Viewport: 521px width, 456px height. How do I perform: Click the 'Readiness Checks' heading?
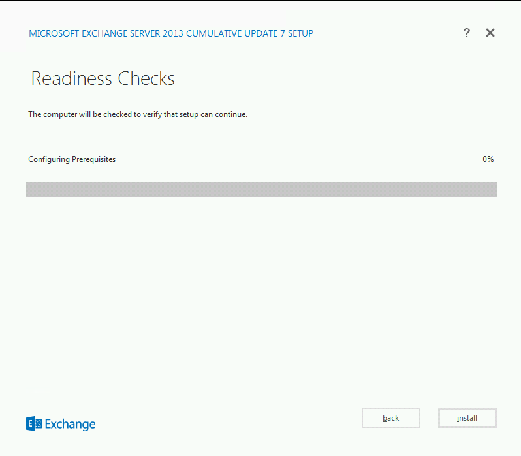pyautogui.click(x=103, y=78)
